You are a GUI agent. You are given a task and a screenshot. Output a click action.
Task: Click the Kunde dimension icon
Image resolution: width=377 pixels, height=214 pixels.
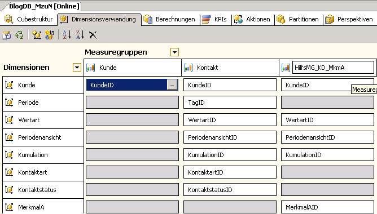pyautogui.click(x=9, y=85)
